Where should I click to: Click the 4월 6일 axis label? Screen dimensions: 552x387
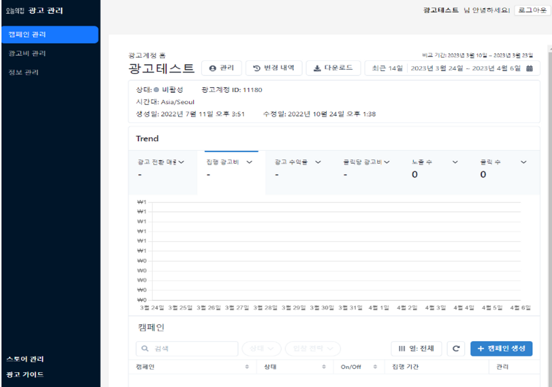[x=520, y=307]
